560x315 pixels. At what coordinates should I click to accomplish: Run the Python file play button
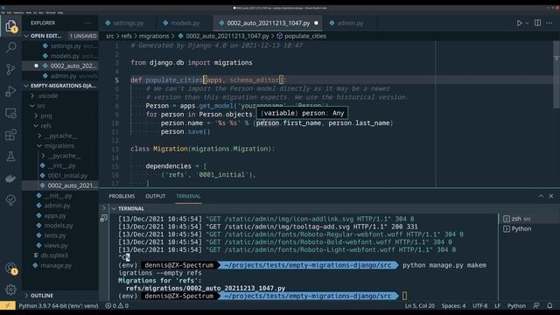click(519, 23)
